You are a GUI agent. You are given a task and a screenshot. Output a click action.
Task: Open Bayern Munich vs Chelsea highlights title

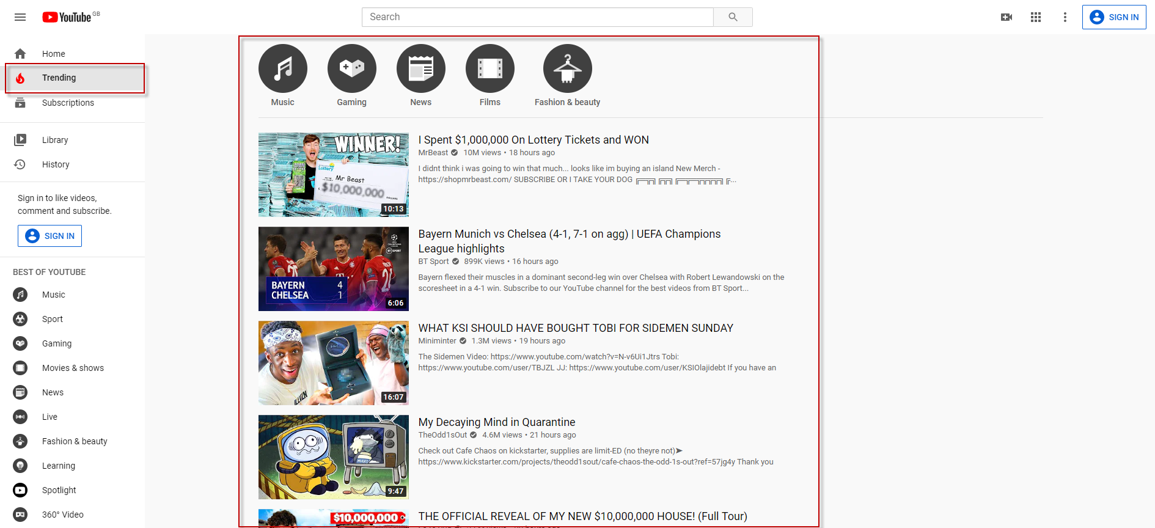coord(570,241)
